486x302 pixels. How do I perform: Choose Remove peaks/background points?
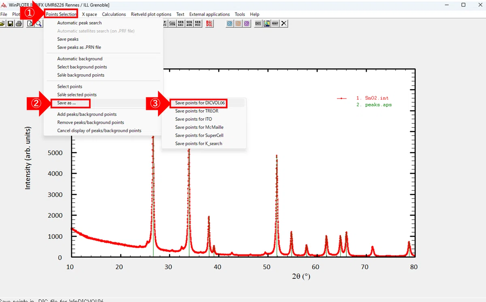click(x=90, y=122)
